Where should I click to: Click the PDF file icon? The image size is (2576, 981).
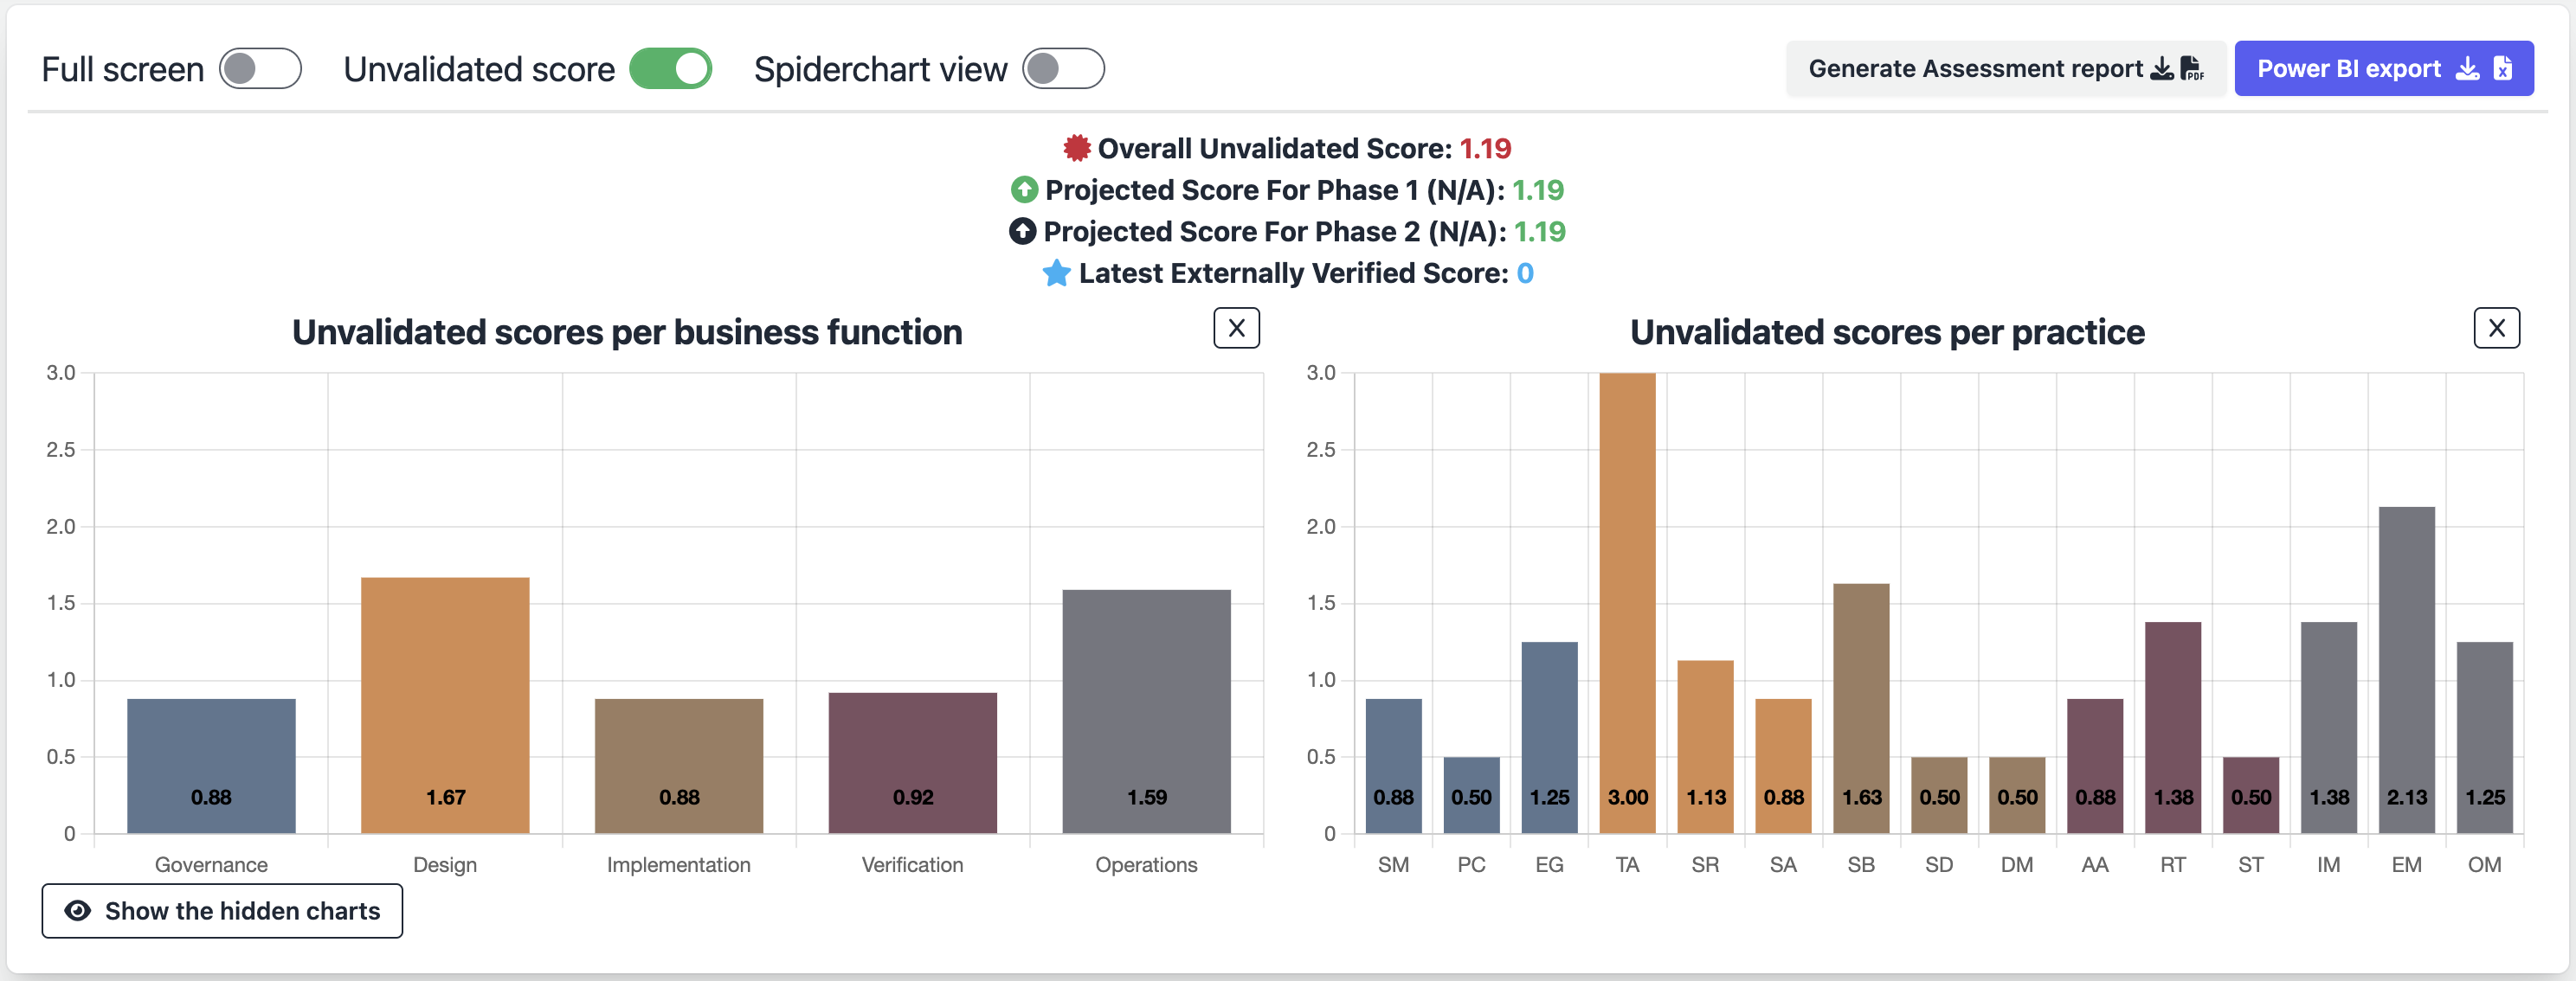pos(2192,69)
